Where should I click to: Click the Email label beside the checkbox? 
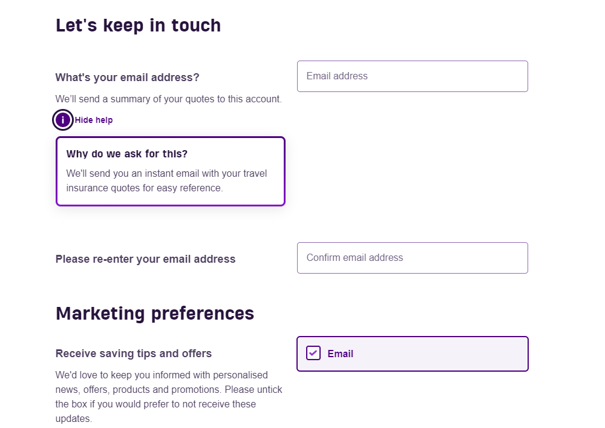341,354
